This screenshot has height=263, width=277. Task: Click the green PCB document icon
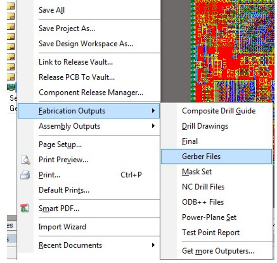point(11,87)
